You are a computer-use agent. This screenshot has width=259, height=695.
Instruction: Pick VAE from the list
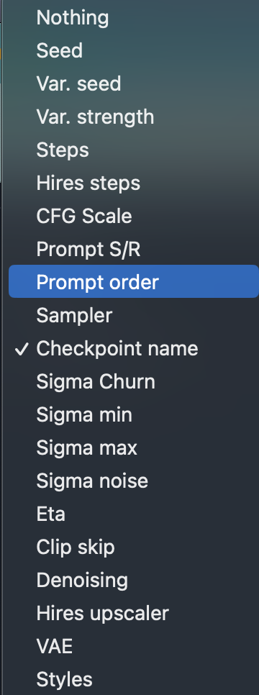pos(133,646)
